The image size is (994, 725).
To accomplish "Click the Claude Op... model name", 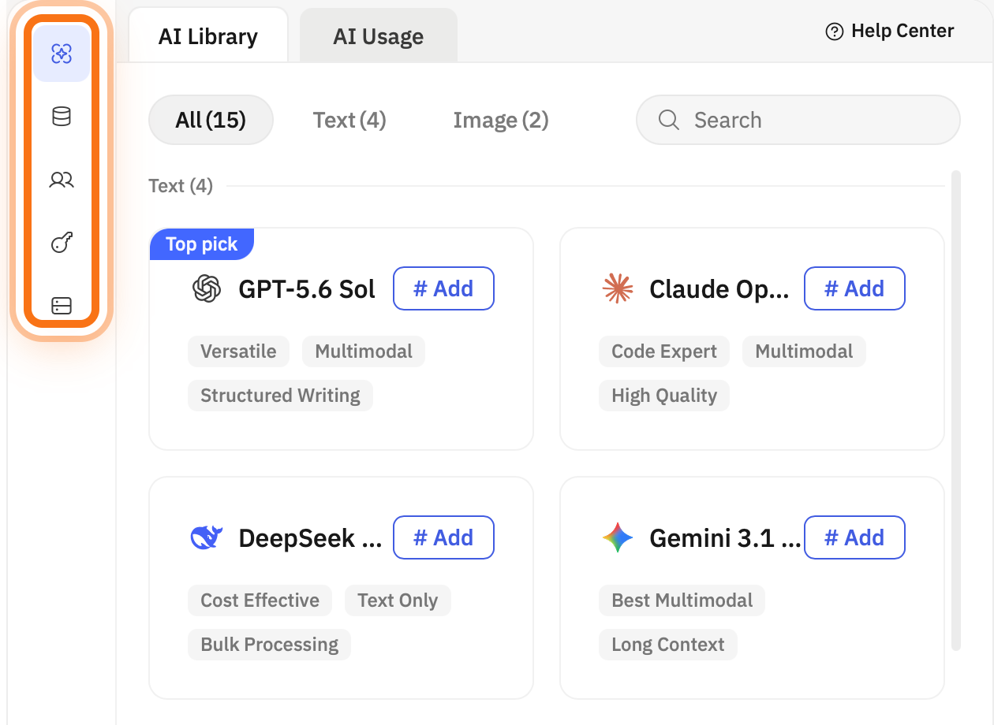I will coord(719,289).
